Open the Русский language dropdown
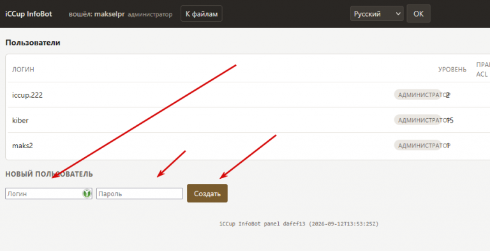The image size is (490, 251). click(x=377, y=14)
